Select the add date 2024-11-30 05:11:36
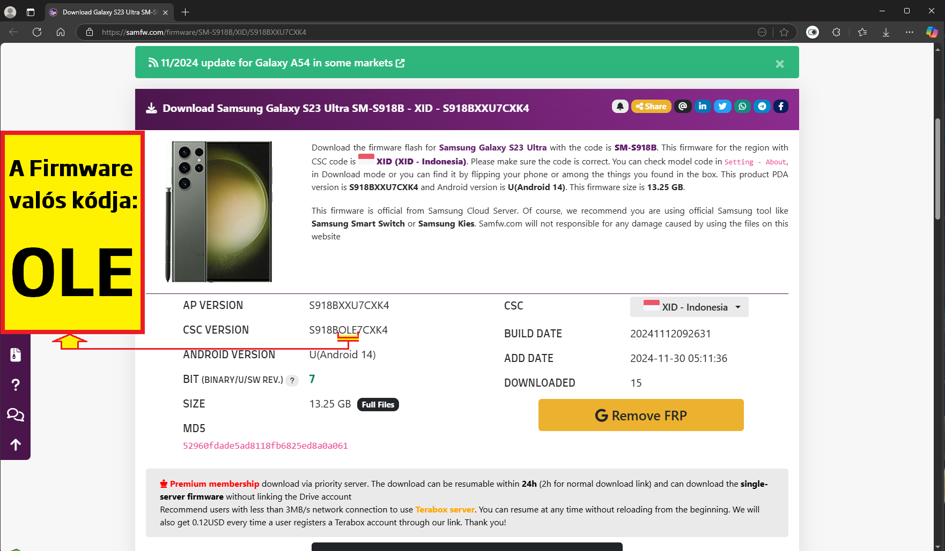This screenshot has height=551, width=945. click(x=679, y=358)
